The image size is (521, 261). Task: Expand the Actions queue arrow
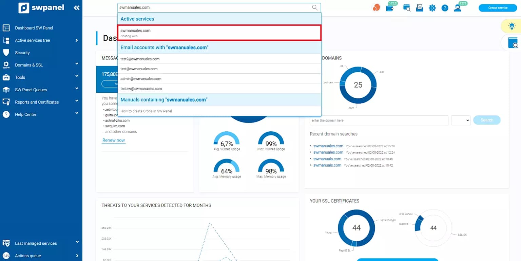(77, 256)
